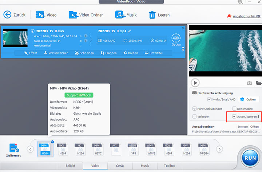Add a video with the Video icon

point(41,15)
